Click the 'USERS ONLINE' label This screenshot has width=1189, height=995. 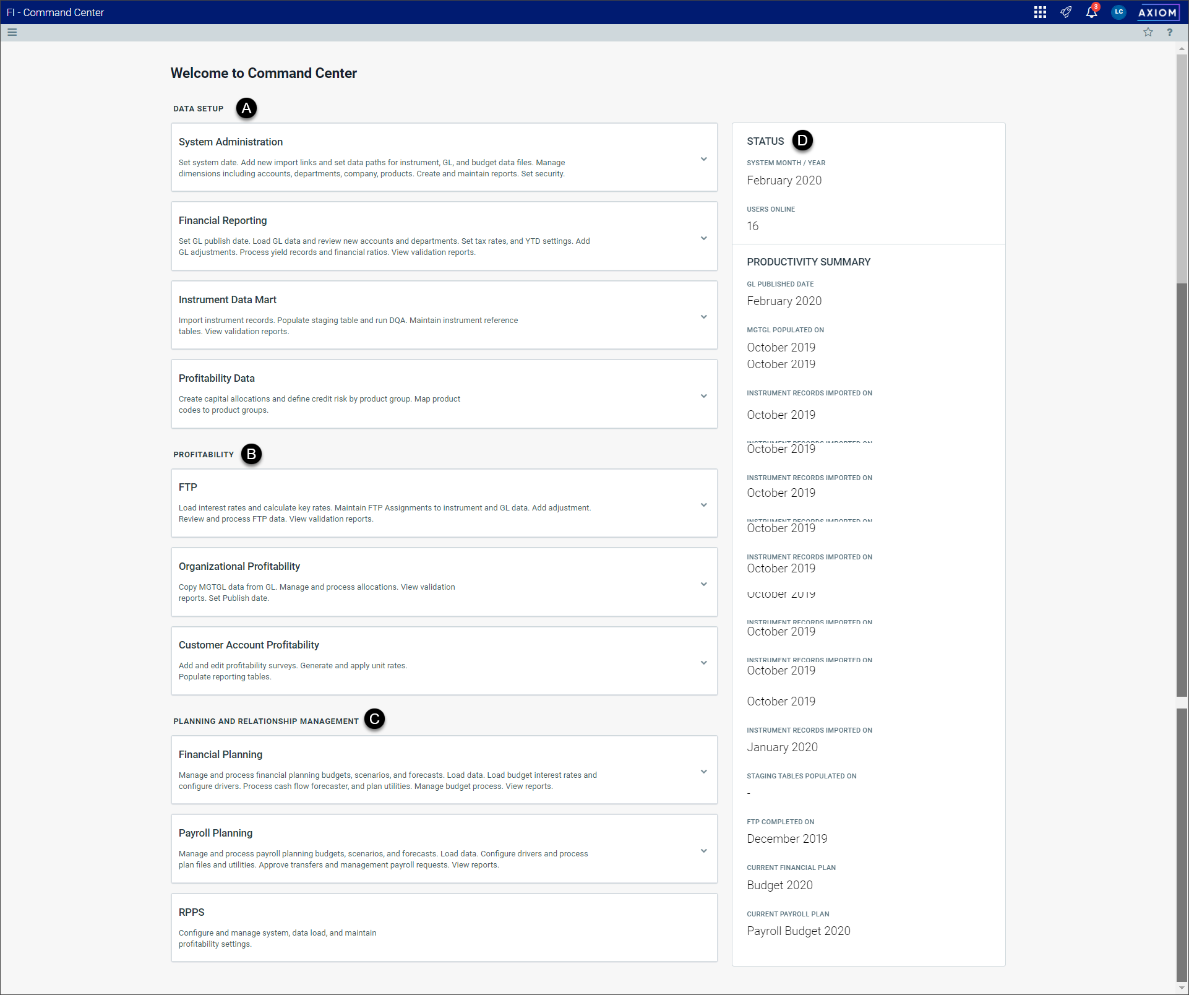point(771,209)
